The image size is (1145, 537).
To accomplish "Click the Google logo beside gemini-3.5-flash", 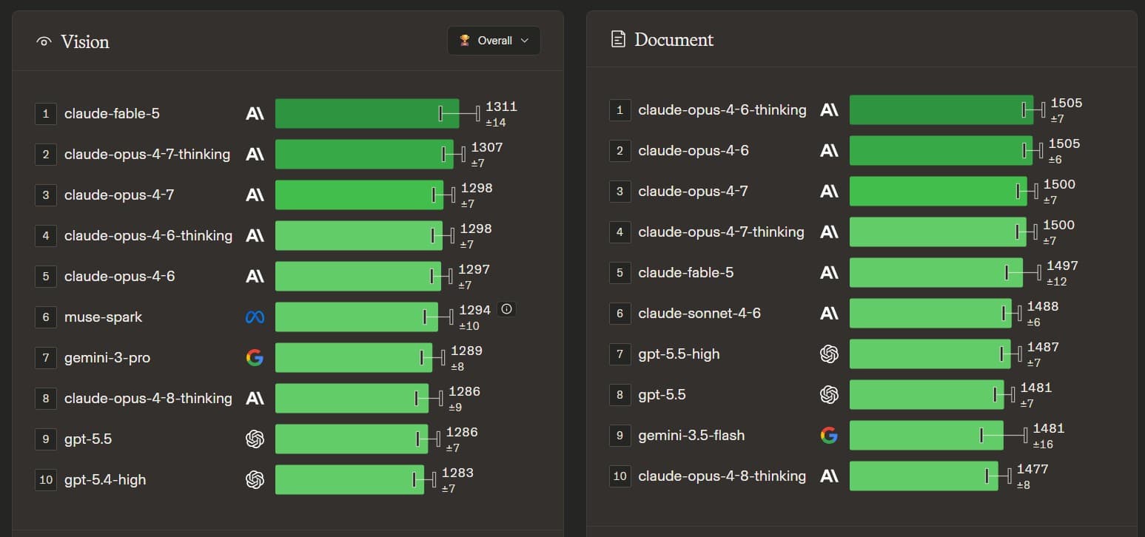I will coord(829,436).
